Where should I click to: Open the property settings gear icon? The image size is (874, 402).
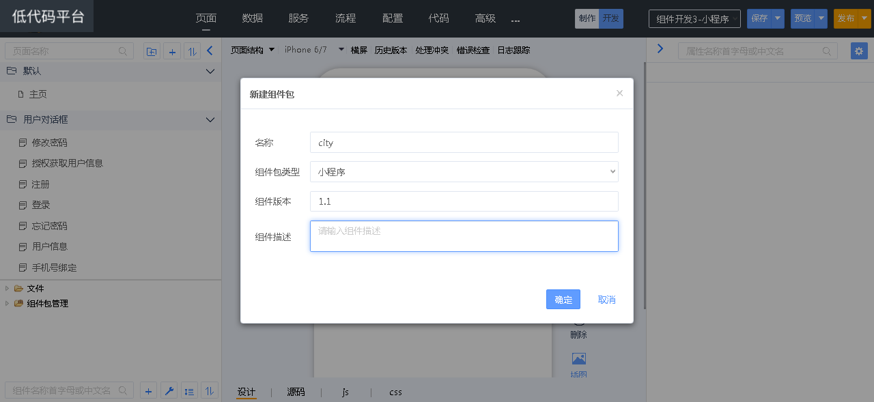coord(858,51)
